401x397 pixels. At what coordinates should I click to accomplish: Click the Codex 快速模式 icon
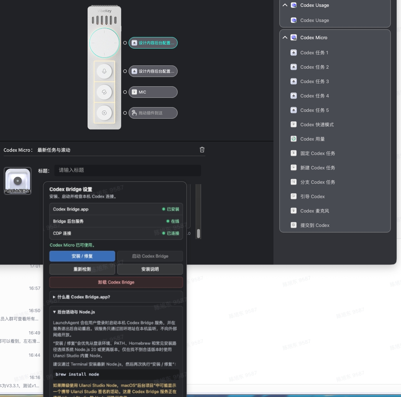coord(294,124)
